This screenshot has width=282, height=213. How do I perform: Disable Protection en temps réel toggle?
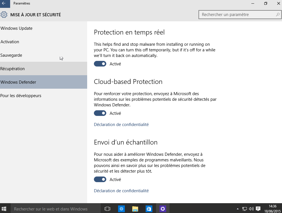(x=100, y=64)
